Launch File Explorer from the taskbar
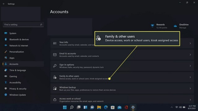The width and height of the screenshot is (198, 111). point(99,107)
